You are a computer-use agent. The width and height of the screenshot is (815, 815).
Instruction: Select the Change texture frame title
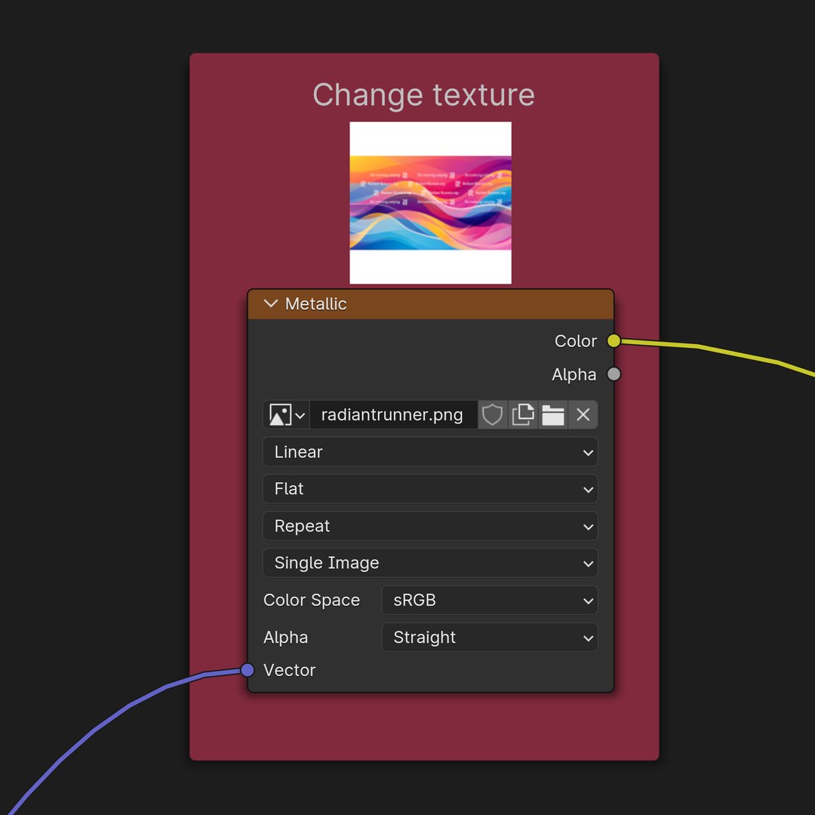tap(423, 95)
